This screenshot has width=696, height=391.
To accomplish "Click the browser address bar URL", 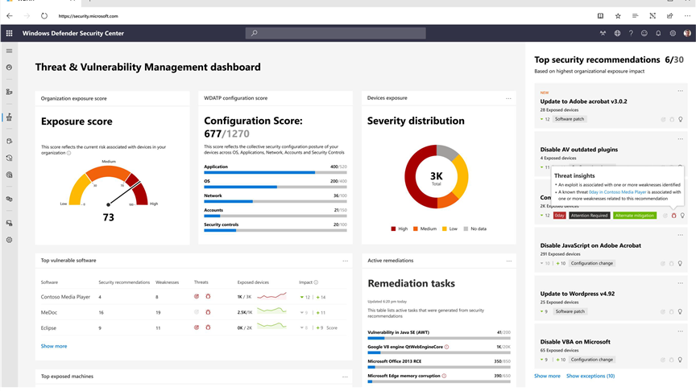I will tap(89, 16).
